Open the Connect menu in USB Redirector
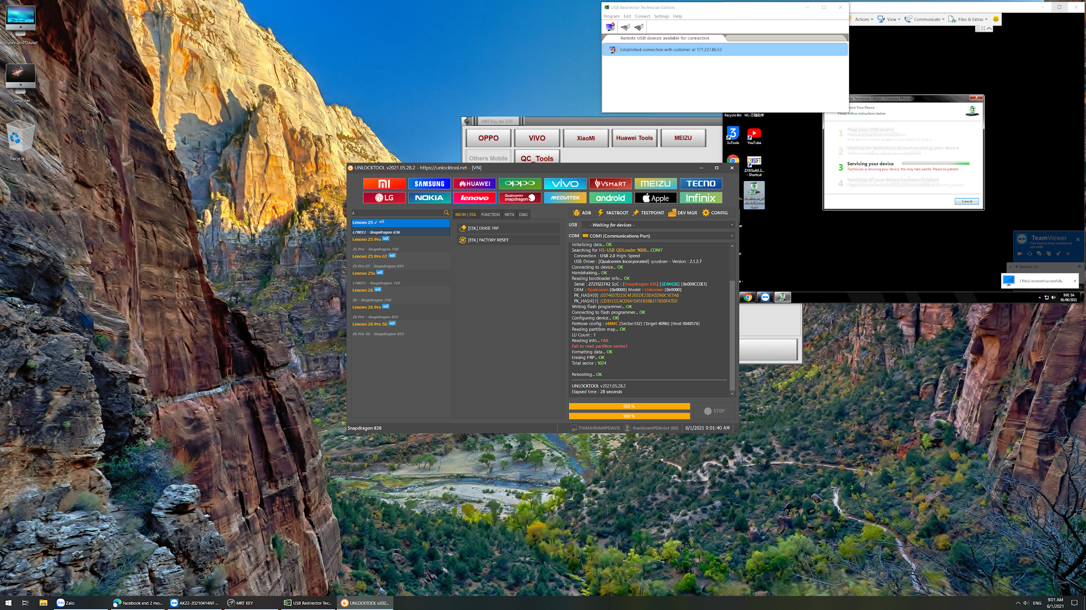Viewport: 1086px width, 610px height. tap(642, 16)
